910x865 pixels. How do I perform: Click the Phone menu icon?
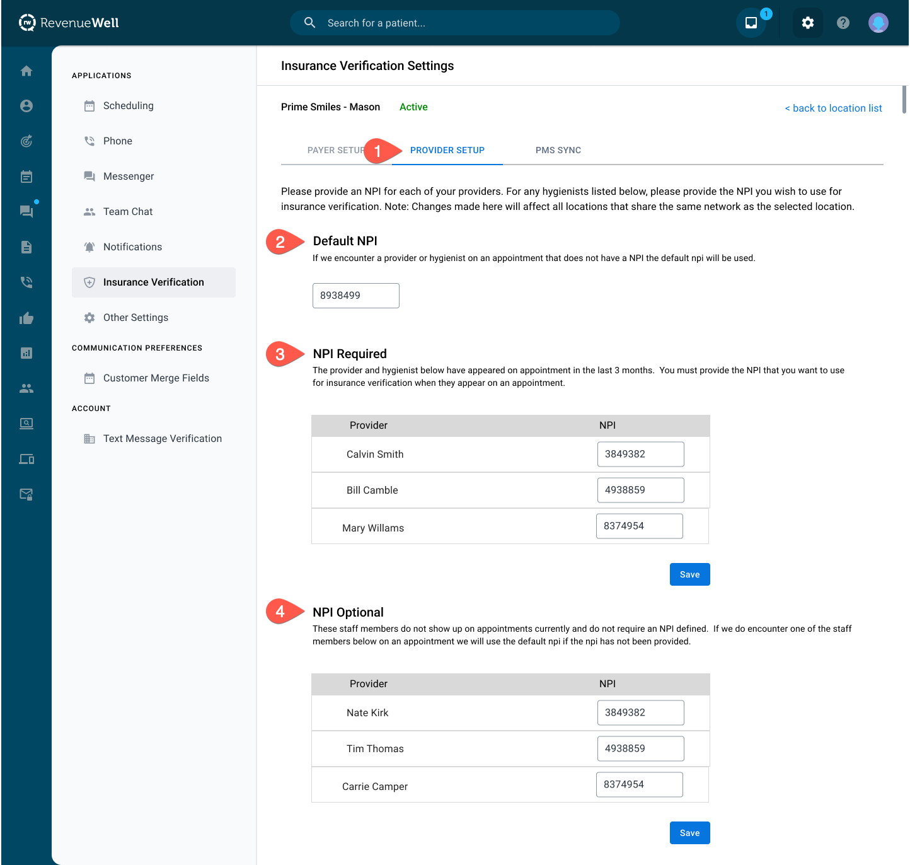coord(89,141)
